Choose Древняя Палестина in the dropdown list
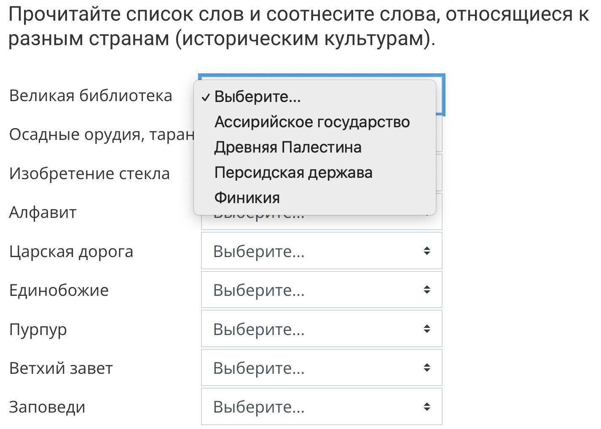This screenshot has height=429, width=601. pos(288,147)
